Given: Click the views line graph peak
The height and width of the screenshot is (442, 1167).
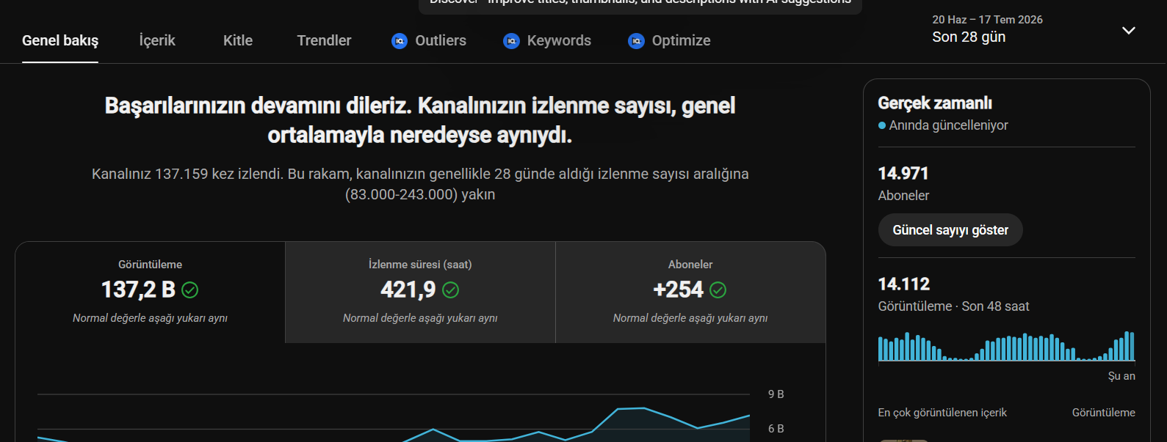Looking at the screenshot, I should point(643,408).
